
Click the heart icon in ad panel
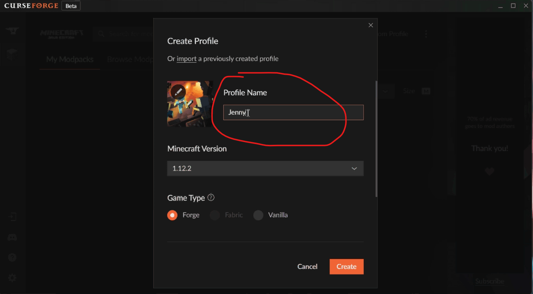click(x=490, y=171)
